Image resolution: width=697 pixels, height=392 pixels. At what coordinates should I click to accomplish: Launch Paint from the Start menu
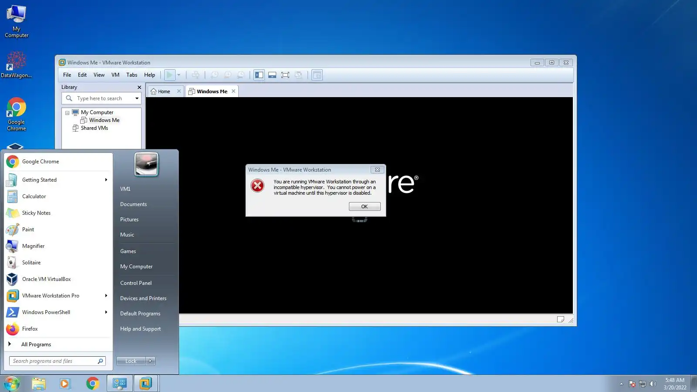click(x=58, y=230)
